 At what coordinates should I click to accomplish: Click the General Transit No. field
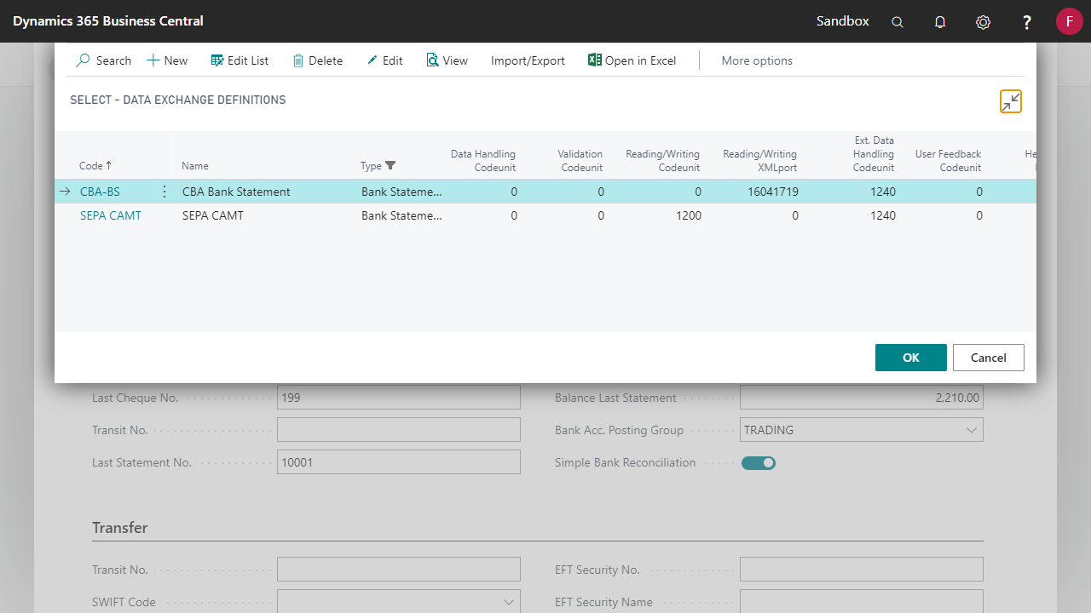pos(399,430)
